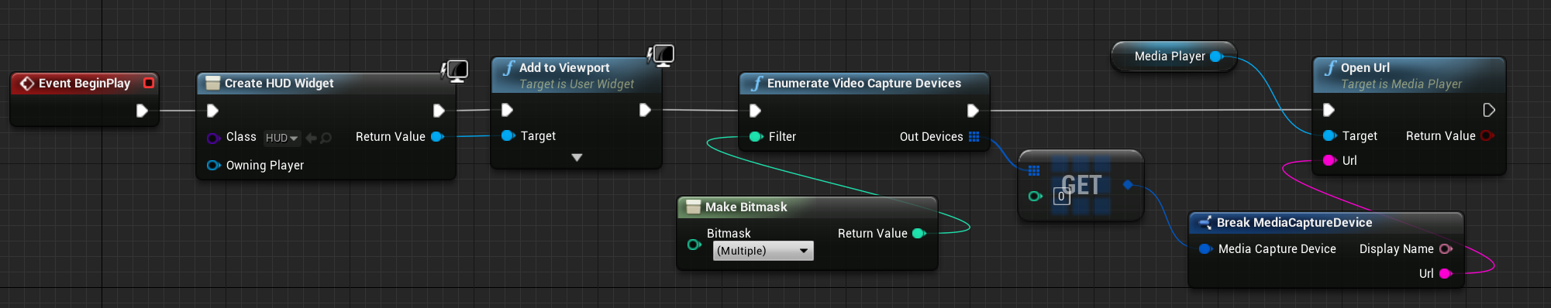Click the Out Devices array pin
Image resolution: width=1551 pixels, height=308 pixels.
click(x=974, y=136)
